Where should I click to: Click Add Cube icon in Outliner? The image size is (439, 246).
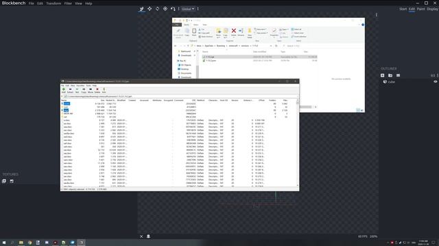[x=383, y=75]
